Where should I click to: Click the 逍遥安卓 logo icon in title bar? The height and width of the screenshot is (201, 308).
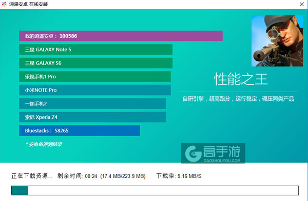[4, 4]
